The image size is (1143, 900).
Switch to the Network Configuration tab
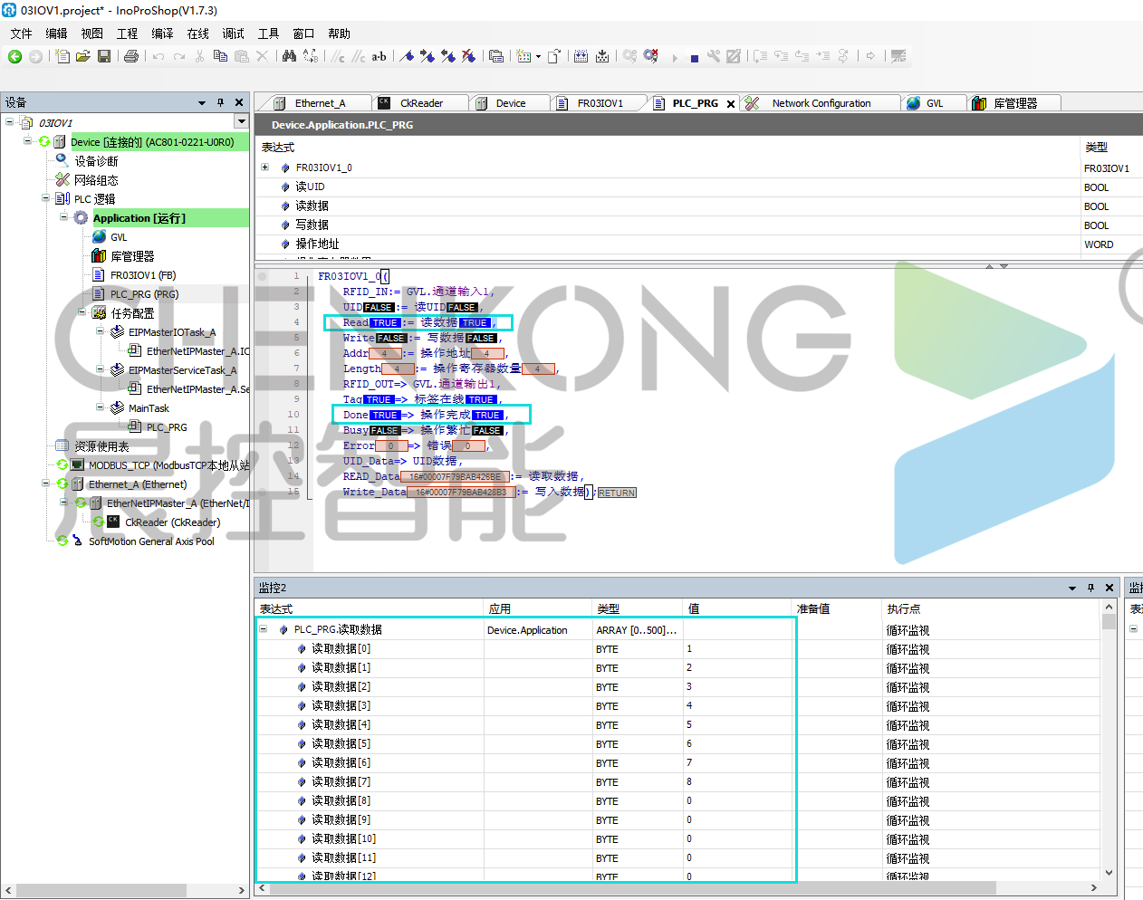[821, 103]
